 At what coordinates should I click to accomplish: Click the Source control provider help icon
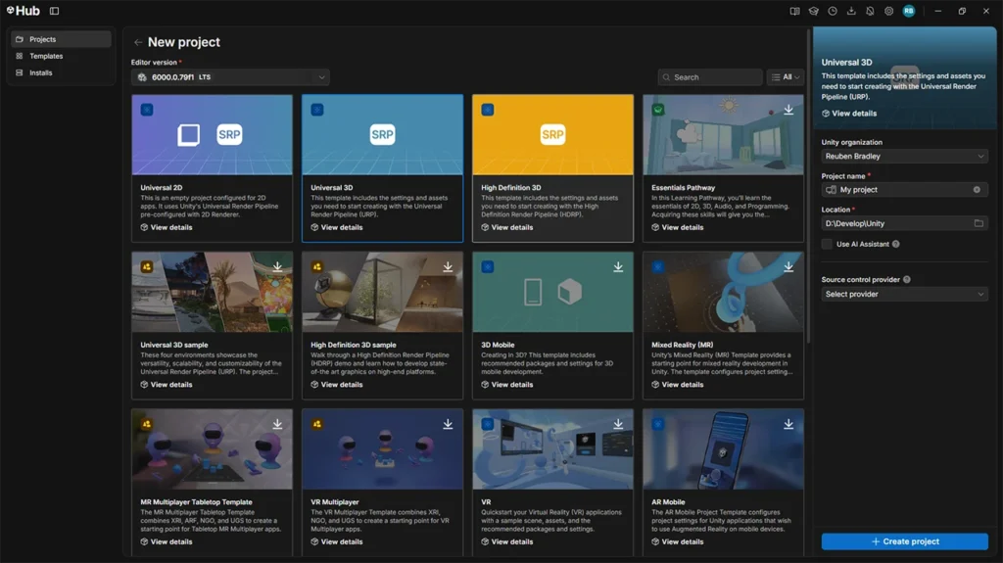click(x=907, y=280)
